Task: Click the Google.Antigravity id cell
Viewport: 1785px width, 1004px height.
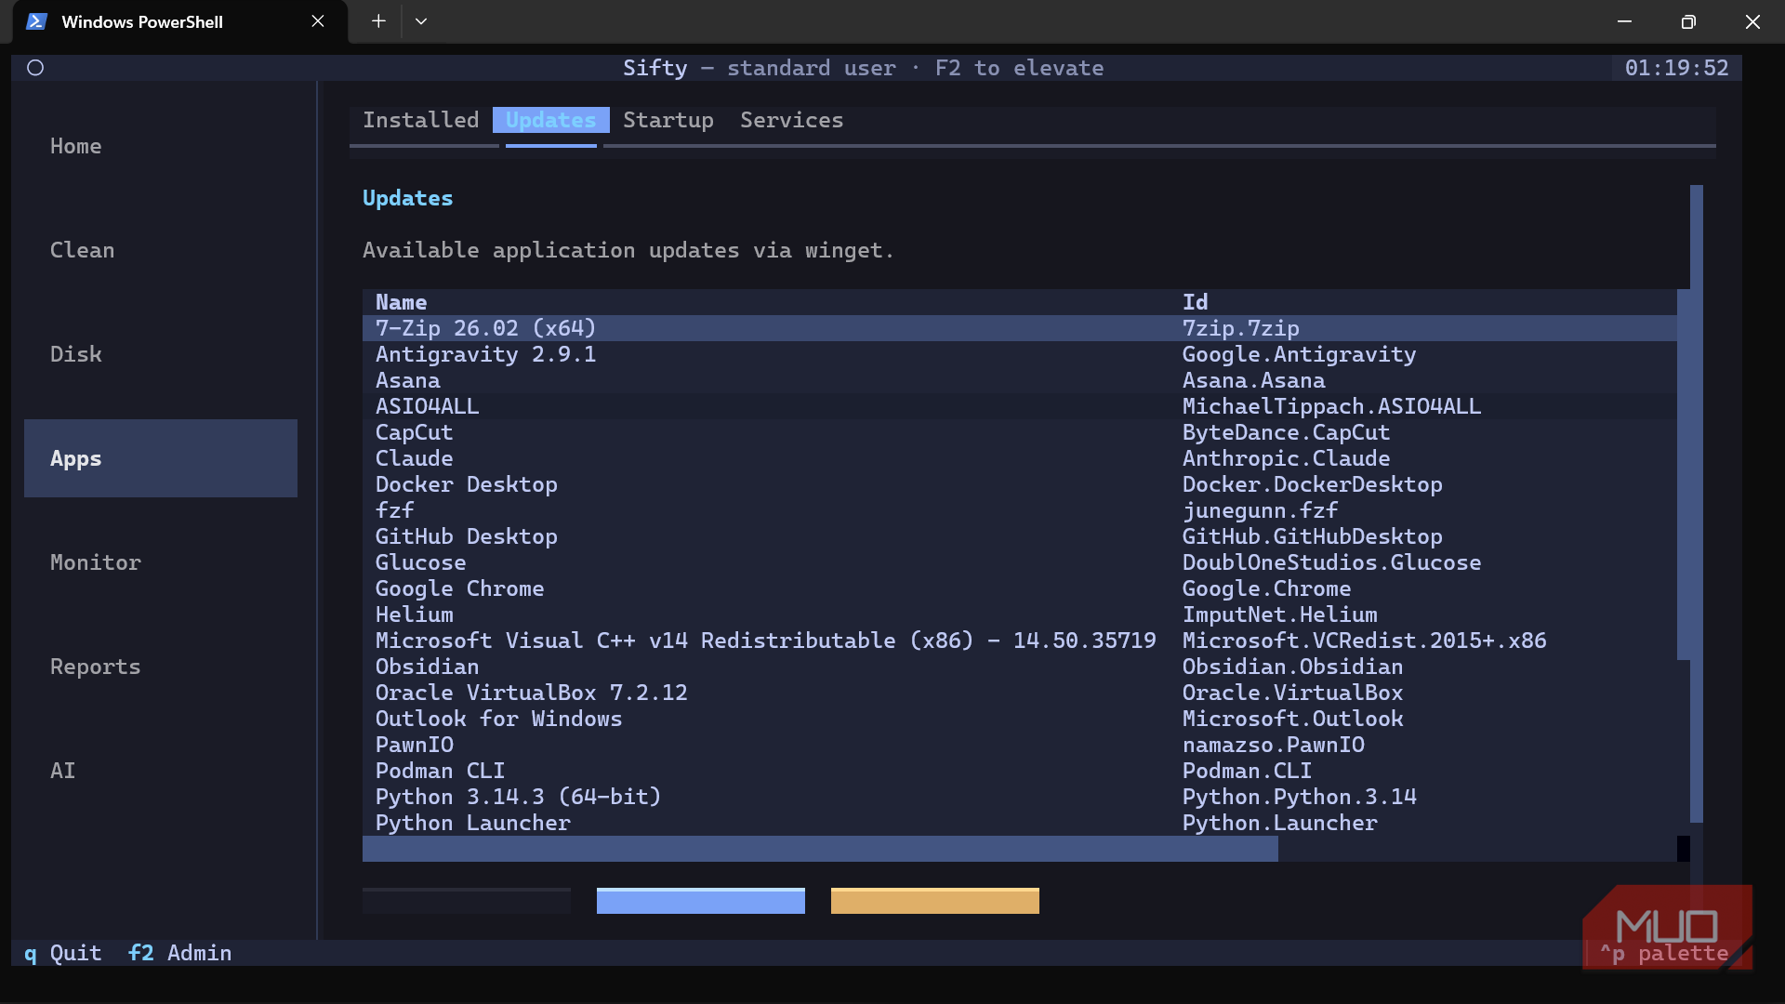Action: click(1299, 354)
